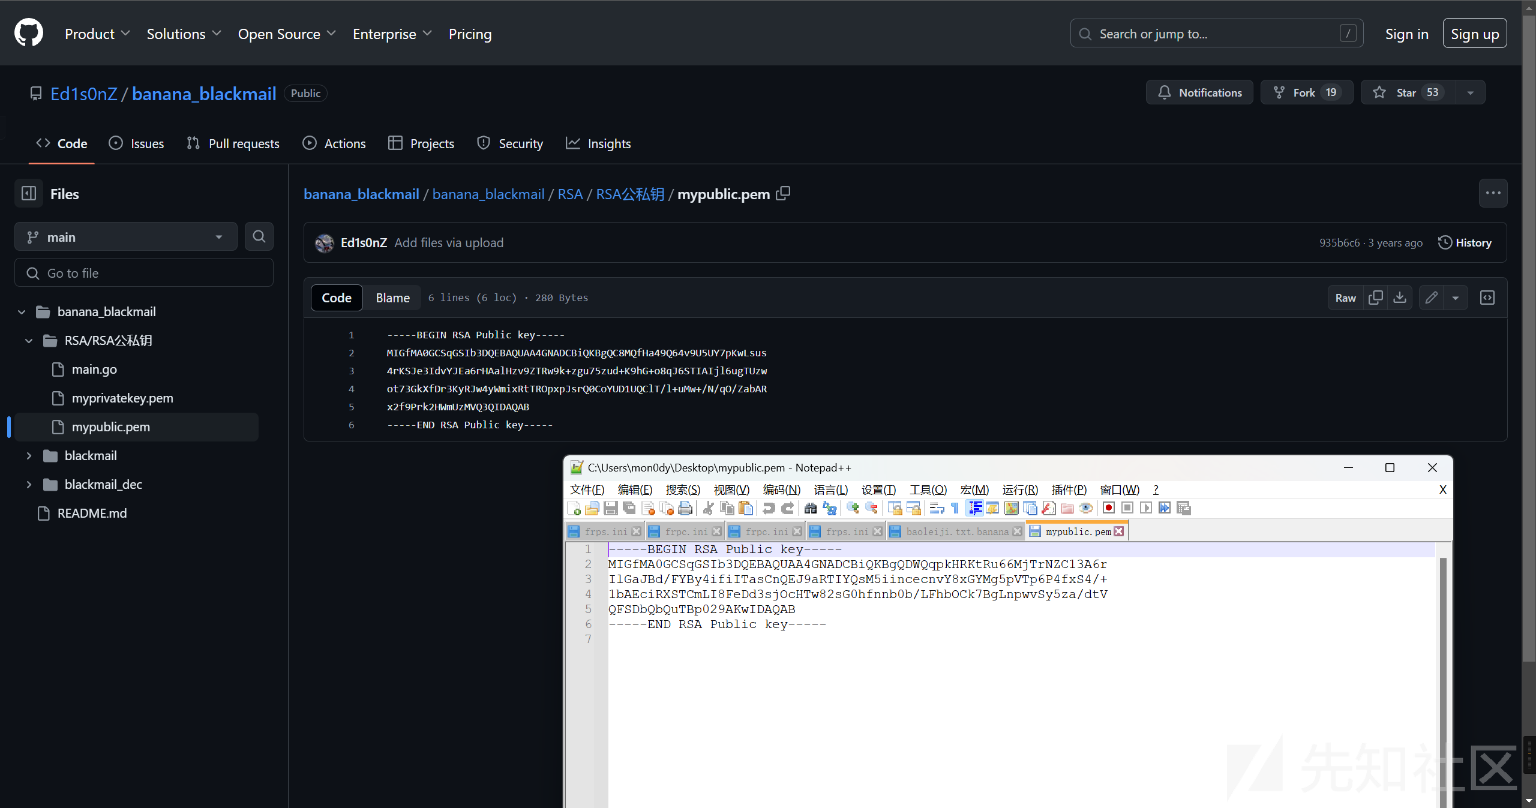Open the commit History link

click(x=1465, y=242)
